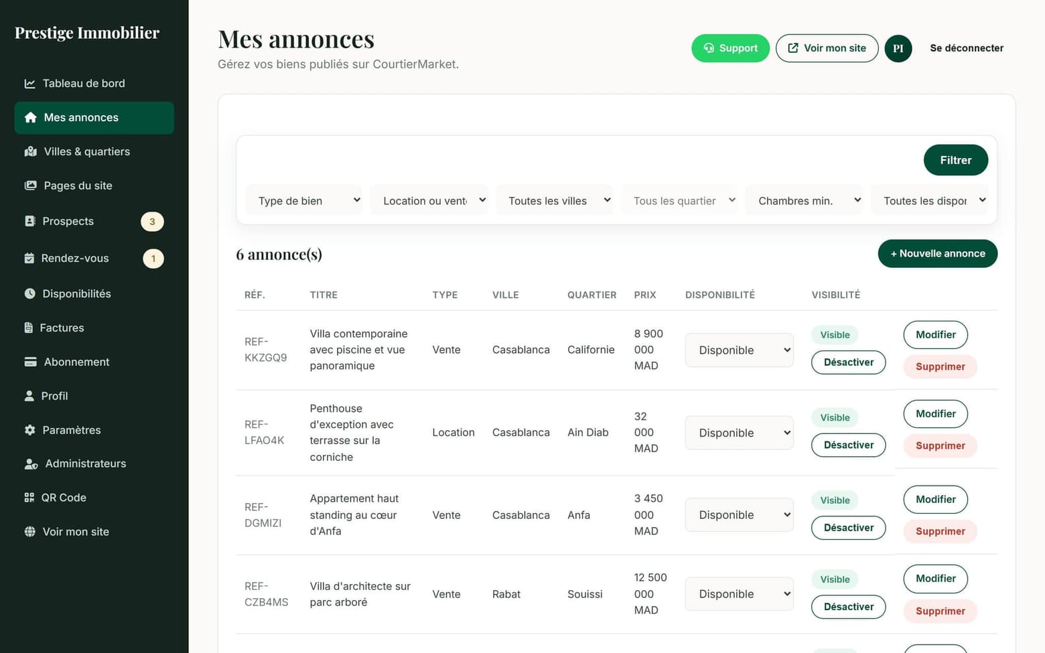Click the Profil person icon
This screenshot has width=1045, height=653.
tap(29, 396)
